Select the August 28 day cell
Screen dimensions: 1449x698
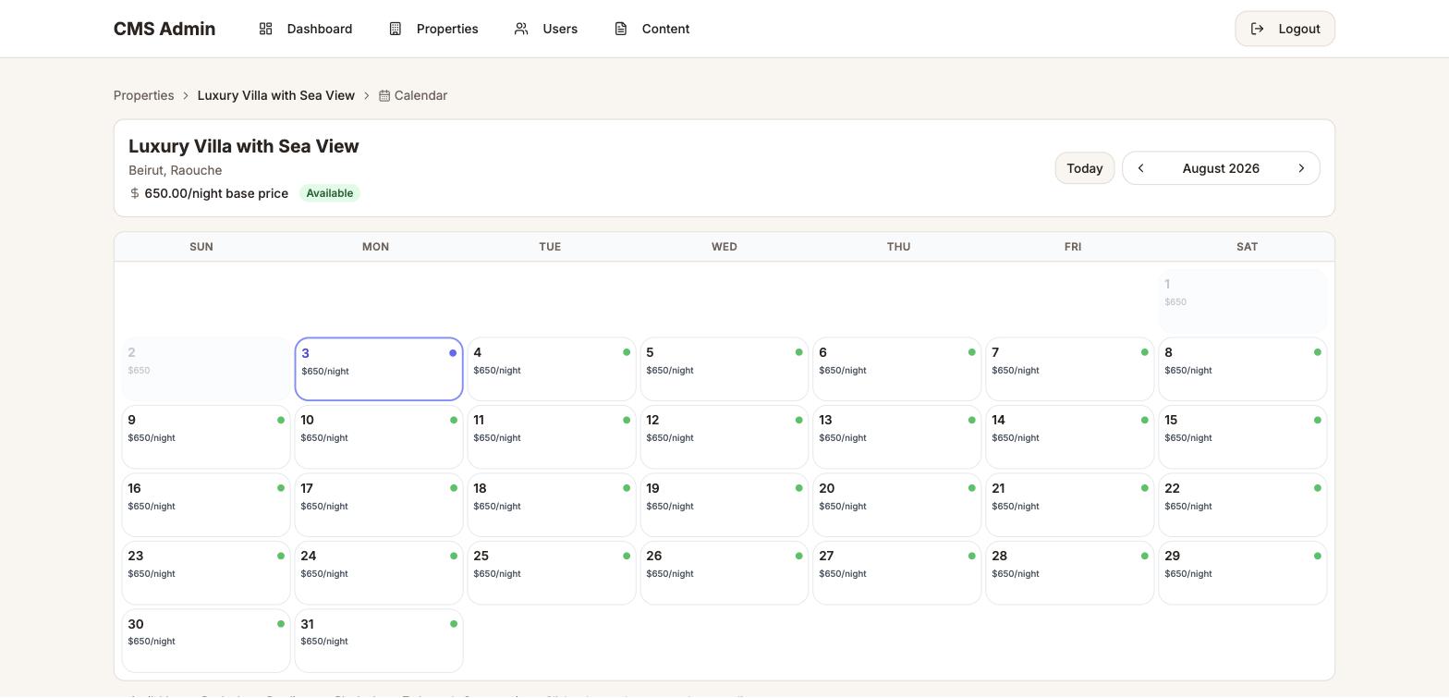point(1070,573)
